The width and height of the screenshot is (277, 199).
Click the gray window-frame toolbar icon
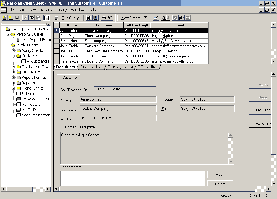click(188, 18)
